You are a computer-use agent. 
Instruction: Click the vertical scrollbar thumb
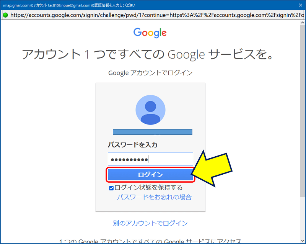point(303,111)
